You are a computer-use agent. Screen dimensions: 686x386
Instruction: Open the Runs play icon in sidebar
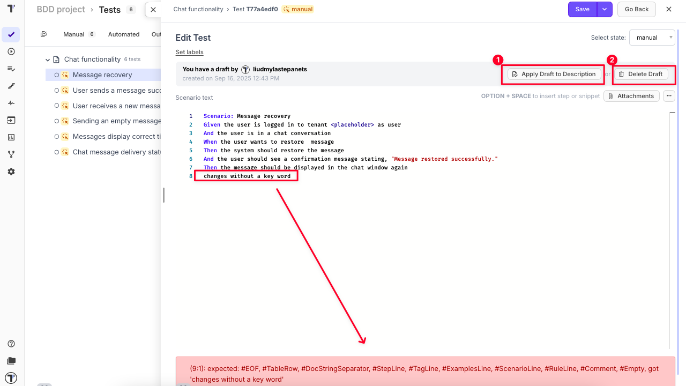coord(11,51)
